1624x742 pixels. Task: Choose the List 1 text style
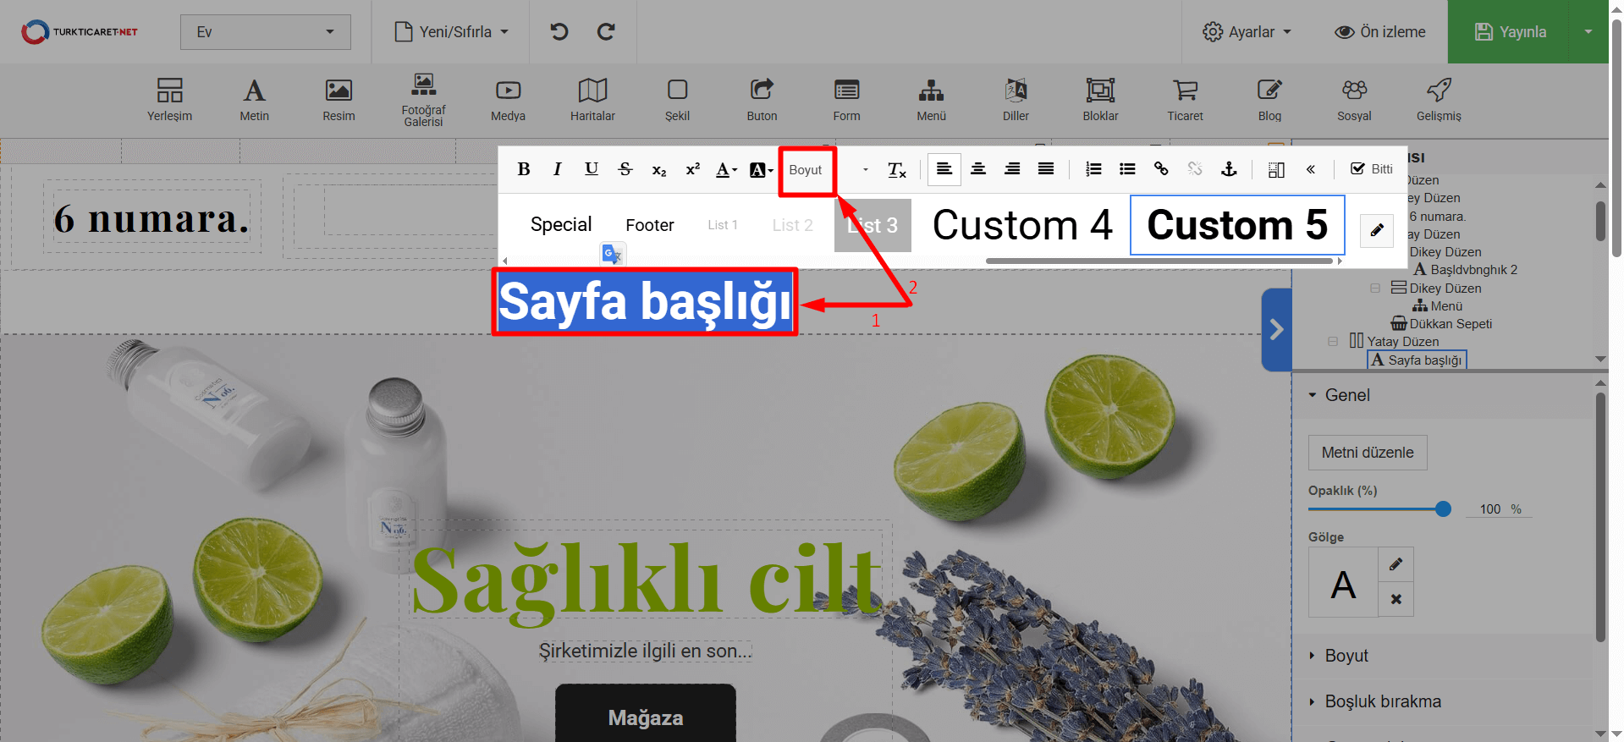(x=723, y=225)
